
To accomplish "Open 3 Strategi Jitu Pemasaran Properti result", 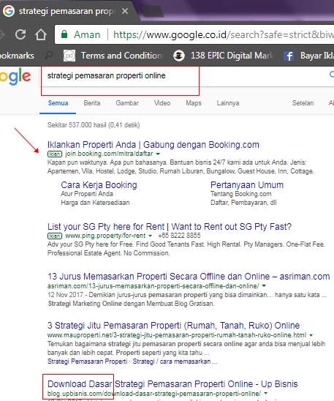I will tap(173, 326).
